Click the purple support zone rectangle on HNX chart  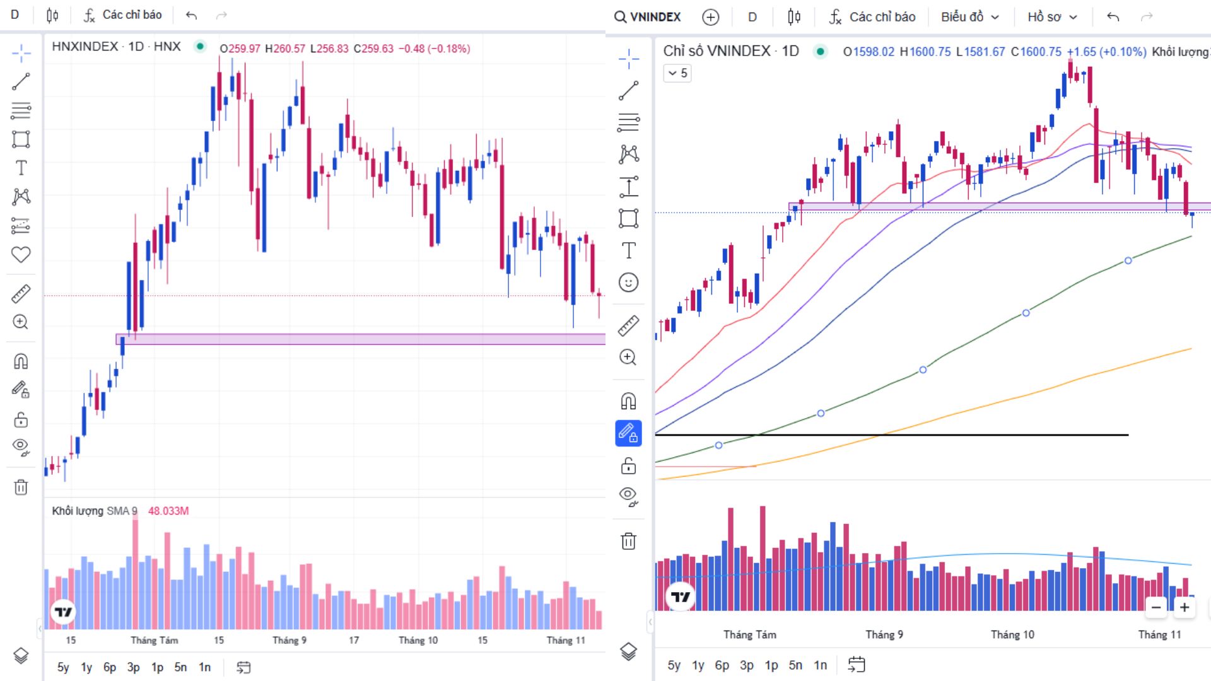(360, 339)
